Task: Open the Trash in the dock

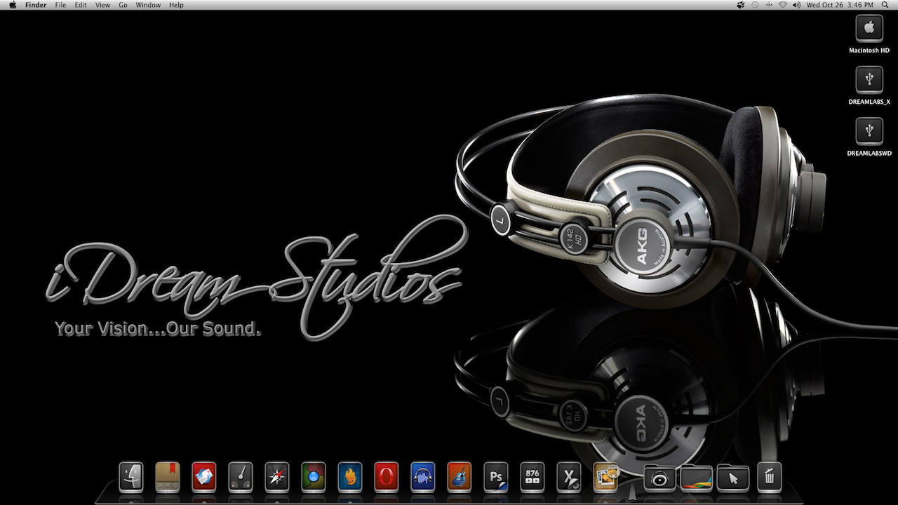Action: [x=769, y=477]
